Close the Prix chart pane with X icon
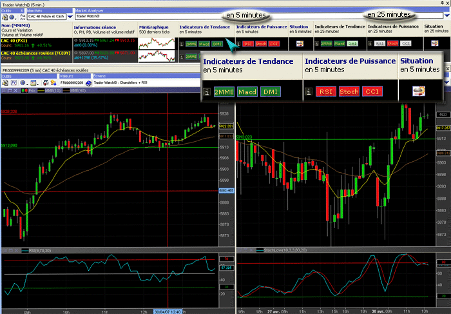The height and width of the screenshot is (314, 451). point(15,91)
